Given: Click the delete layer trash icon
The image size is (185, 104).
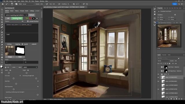Looking at the screenshot, I should [182, 99].
